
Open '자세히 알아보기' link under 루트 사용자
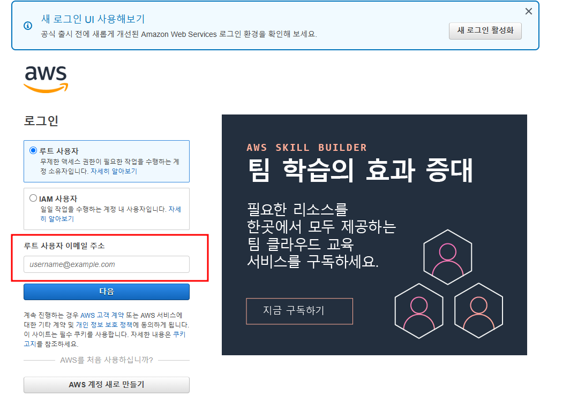[x=114, y=171]
